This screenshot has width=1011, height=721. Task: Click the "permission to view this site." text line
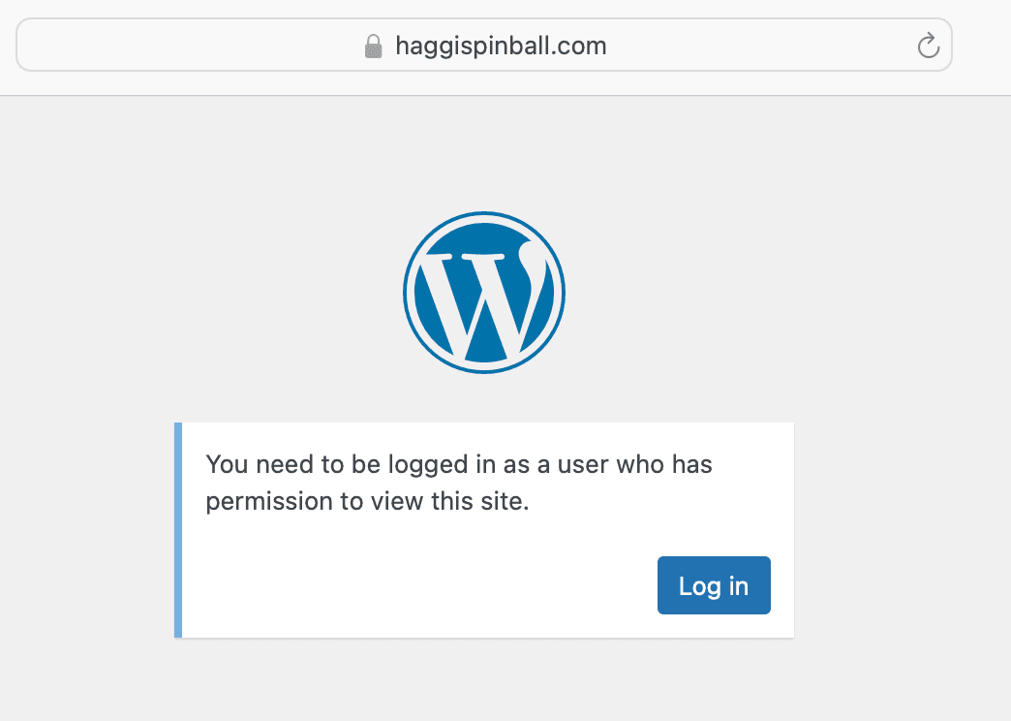tap(368, 504)
